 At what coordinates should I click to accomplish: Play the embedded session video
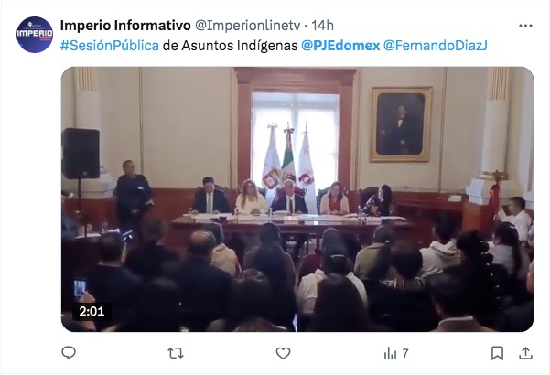[297, 199]
